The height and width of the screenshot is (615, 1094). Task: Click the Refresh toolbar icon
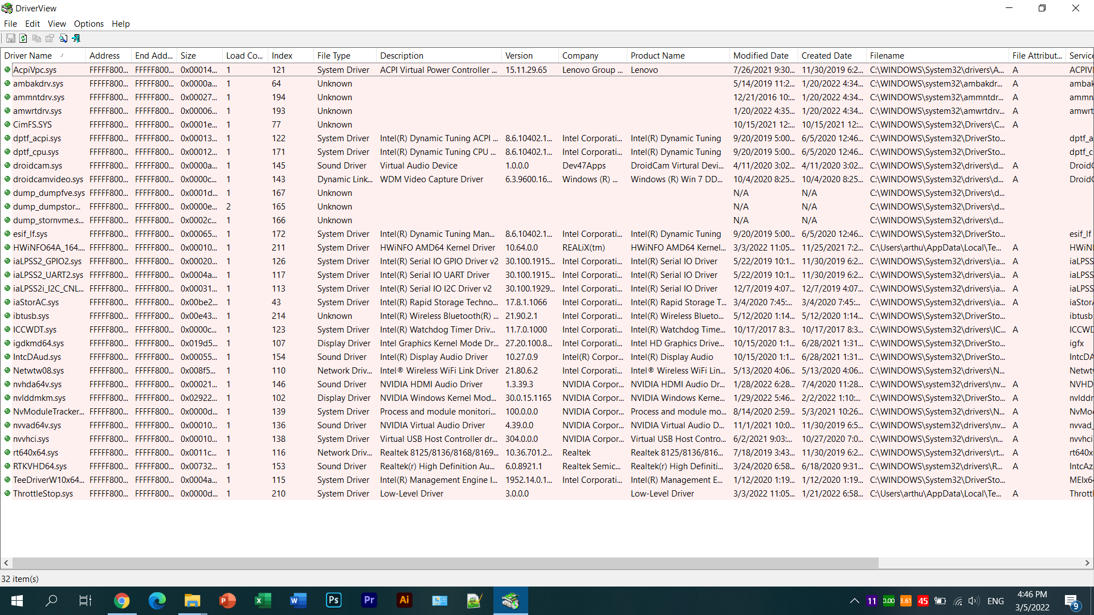click(x=23, y=38)
